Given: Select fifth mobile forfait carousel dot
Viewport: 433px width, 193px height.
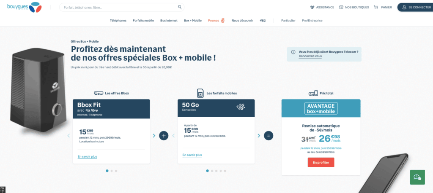Looking at the screenshot, I should [x=225, y=171].
